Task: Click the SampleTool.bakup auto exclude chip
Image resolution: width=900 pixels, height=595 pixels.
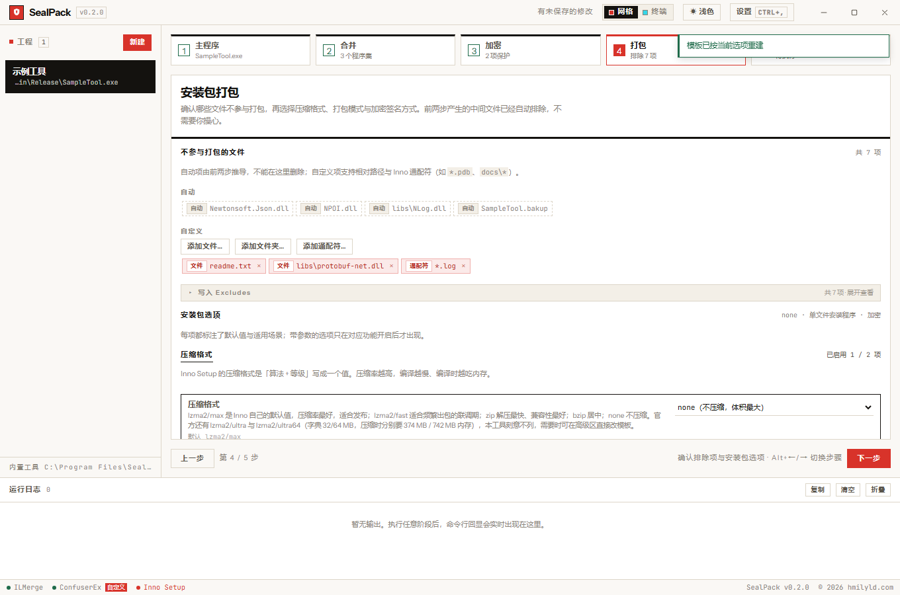Action: 503,208
